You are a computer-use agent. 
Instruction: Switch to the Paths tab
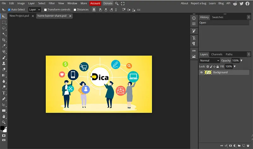pyautogui.click(x=229, y=54)
